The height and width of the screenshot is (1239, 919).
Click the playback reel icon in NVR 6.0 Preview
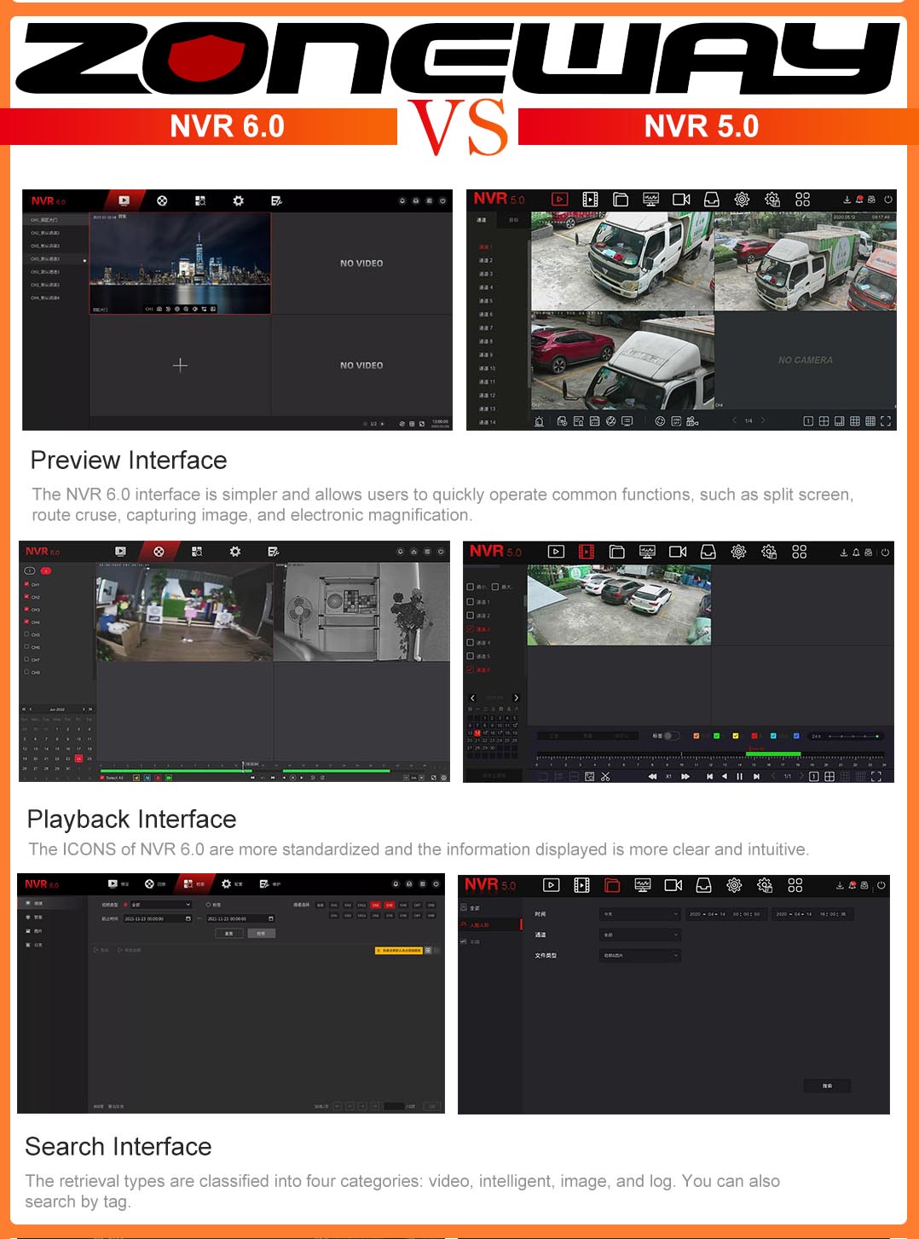point(162,200)
